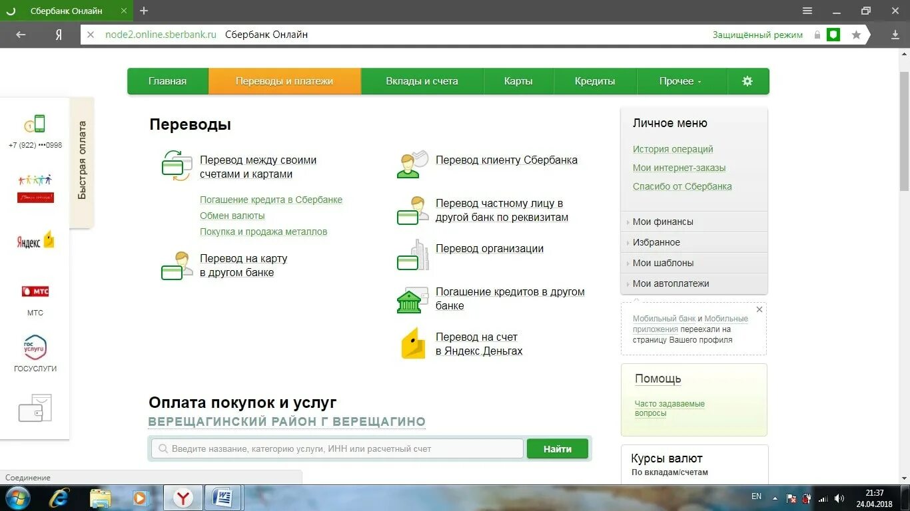Open Перевод клиенту Сбербанка link

pyautogui.click(x=506, y=160)
